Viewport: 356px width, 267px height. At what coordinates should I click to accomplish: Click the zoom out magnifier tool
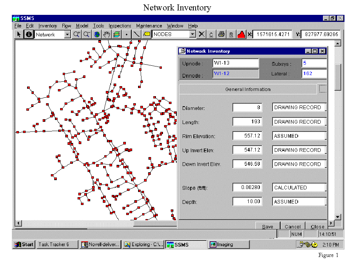(x=86, y=35)
